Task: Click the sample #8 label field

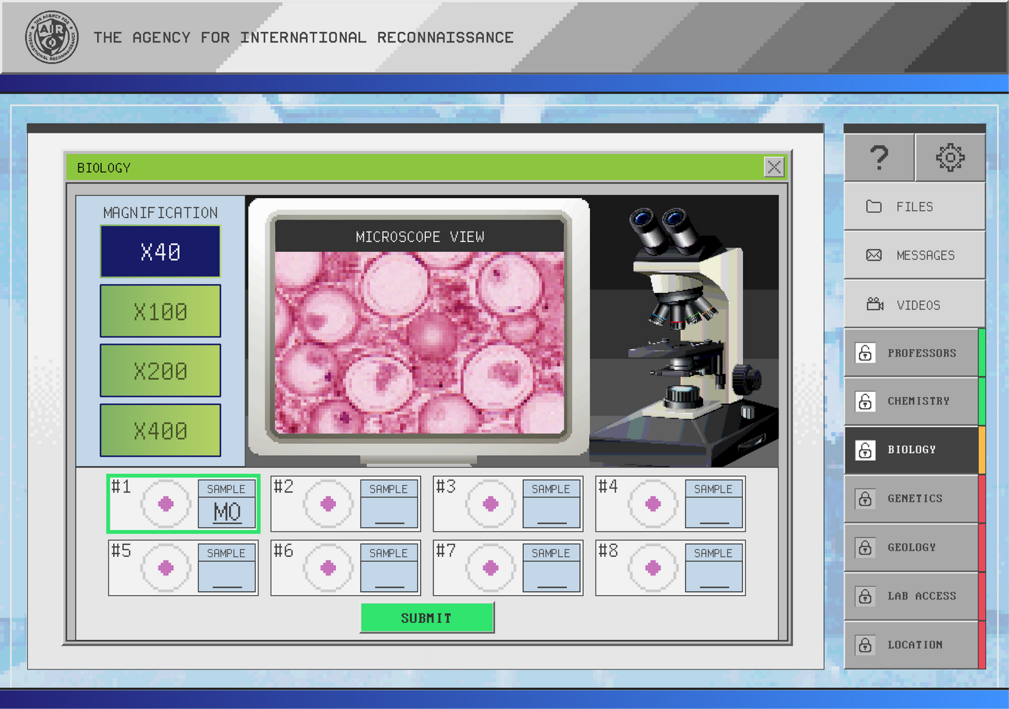Action: point(713,576)
